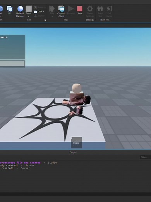Click the chat input bar
Viewport: 151px width, 202px height.
(12, 63)
